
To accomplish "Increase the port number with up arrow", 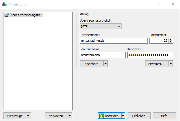I will click(x=170, y=40).
